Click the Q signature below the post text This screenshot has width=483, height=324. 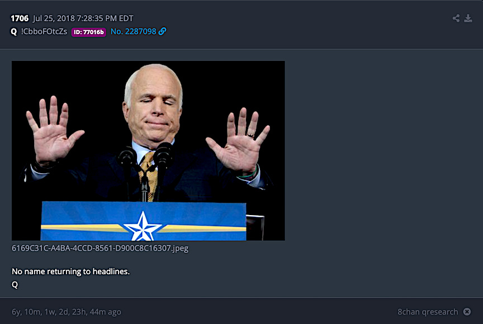(15, 284)
